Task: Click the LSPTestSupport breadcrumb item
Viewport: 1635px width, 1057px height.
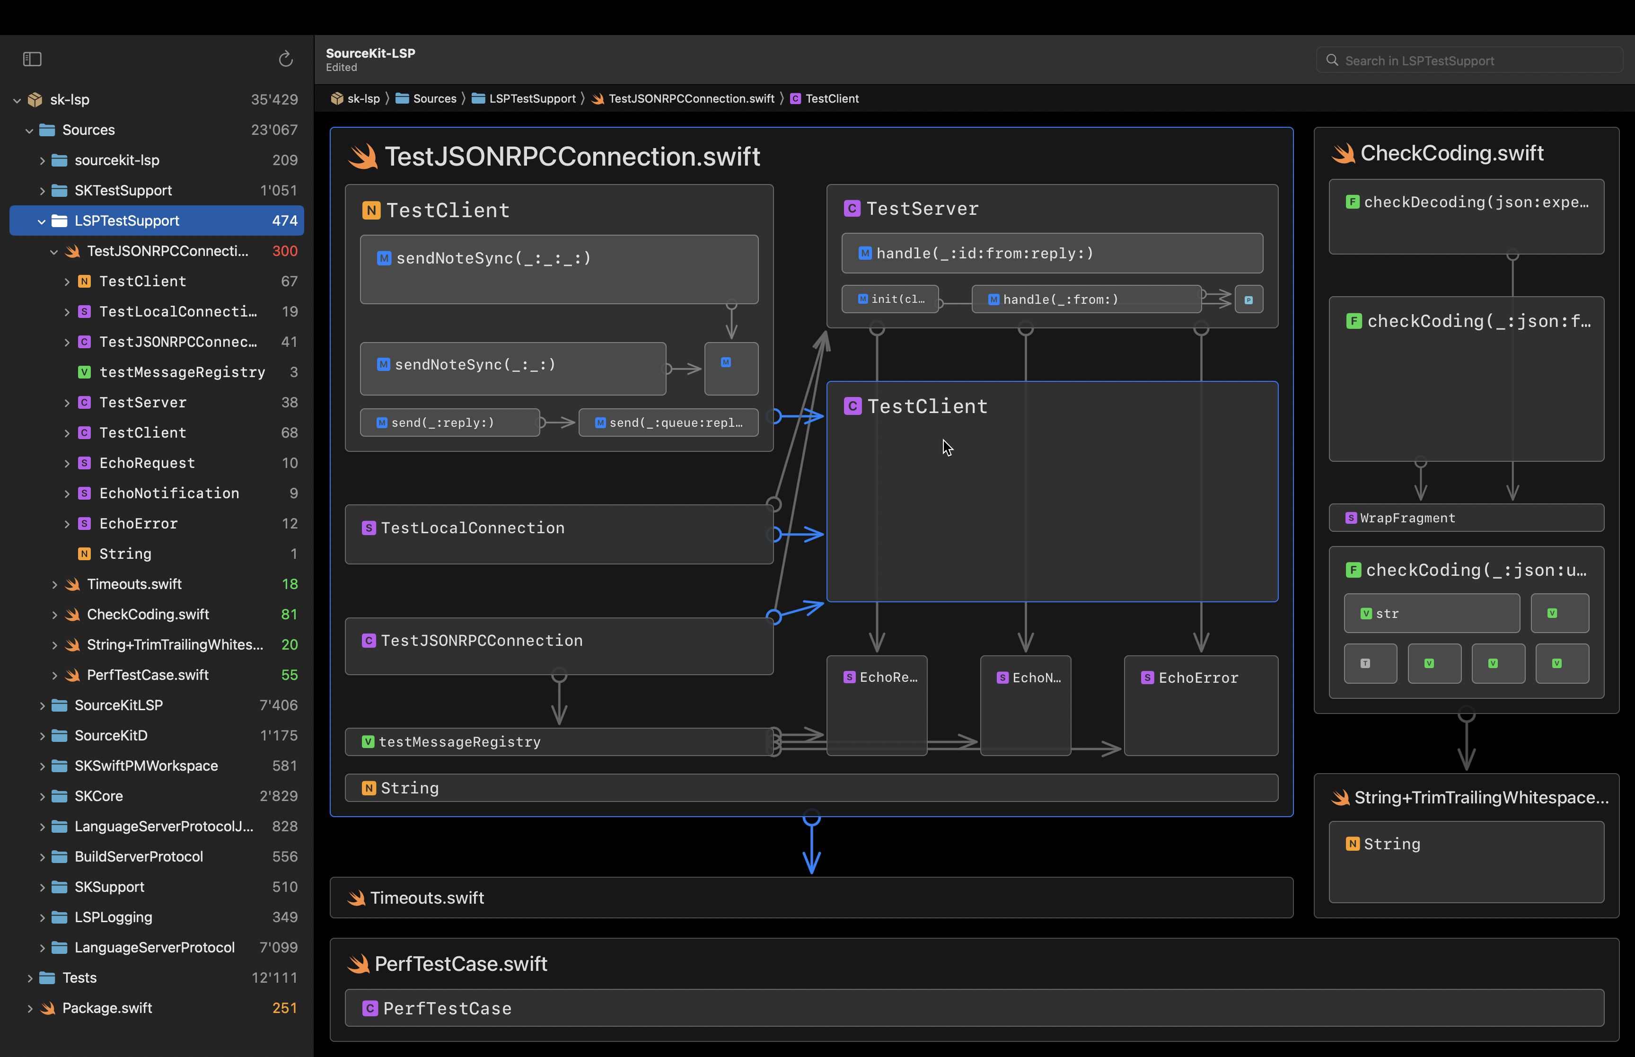Action: [524, 99]
